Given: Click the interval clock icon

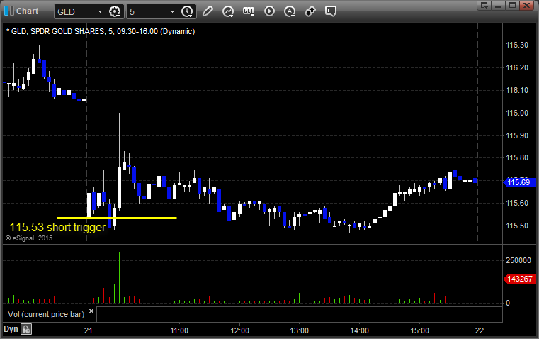Looking at the screenshot, I should (x=187, y=11).
